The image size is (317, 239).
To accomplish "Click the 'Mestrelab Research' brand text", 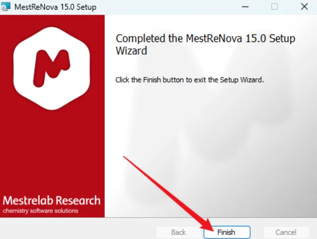I will pyautogui.click(x=51, y=201).
